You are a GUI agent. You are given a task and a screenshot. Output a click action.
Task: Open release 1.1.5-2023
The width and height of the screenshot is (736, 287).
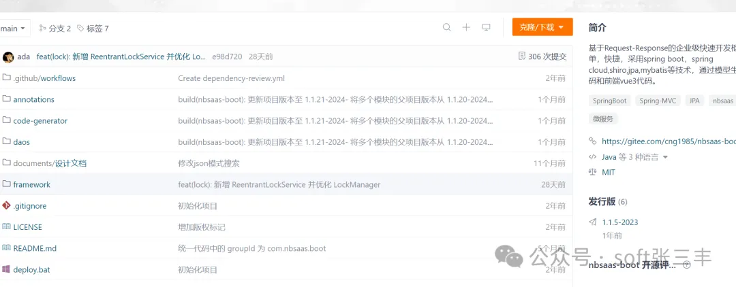point(620,222)
